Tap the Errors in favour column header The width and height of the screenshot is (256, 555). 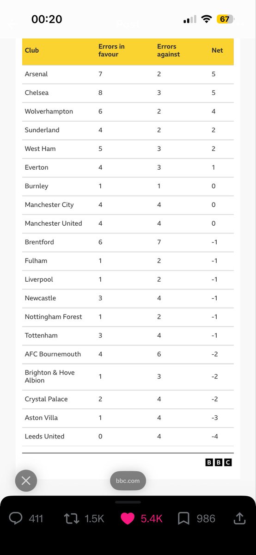pos(111,50)
